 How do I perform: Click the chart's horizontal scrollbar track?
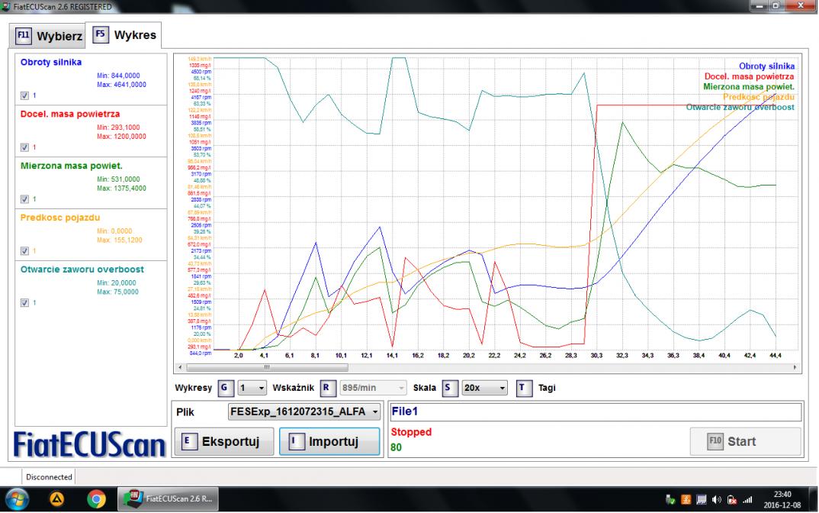pyautogui.click(x=488, y=367)
